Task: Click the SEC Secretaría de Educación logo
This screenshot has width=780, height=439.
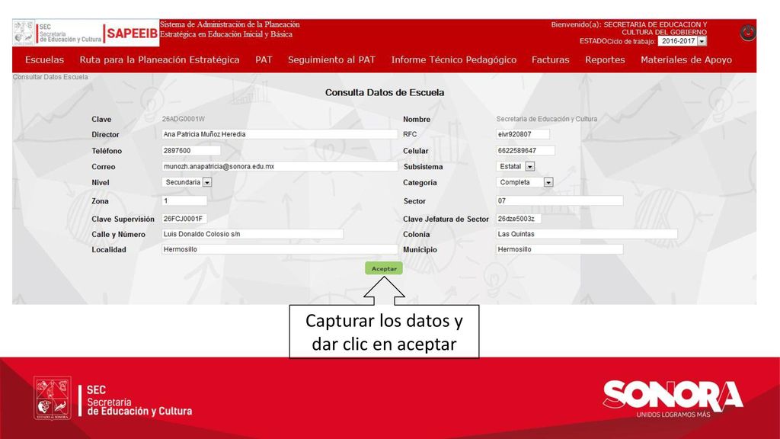Action: (x=57, y=33)
